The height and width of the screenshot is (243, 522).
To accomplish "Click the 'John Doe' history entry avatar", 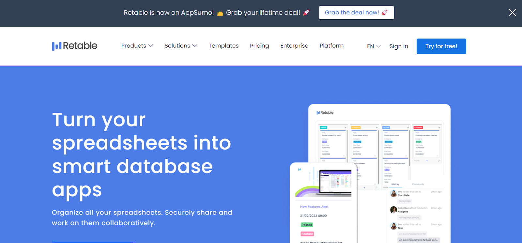I will click(393, 210).
